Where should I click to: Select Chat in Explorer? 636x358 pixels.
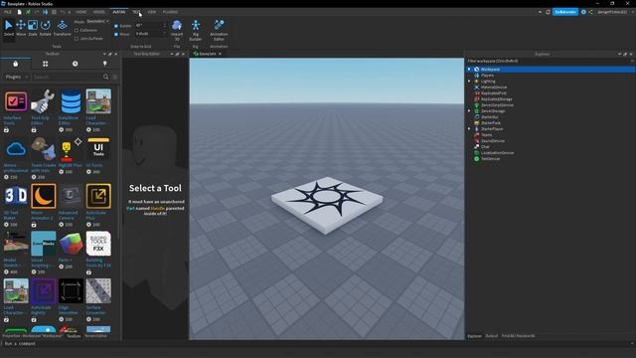pyautogui.click(x=485, y=146)
